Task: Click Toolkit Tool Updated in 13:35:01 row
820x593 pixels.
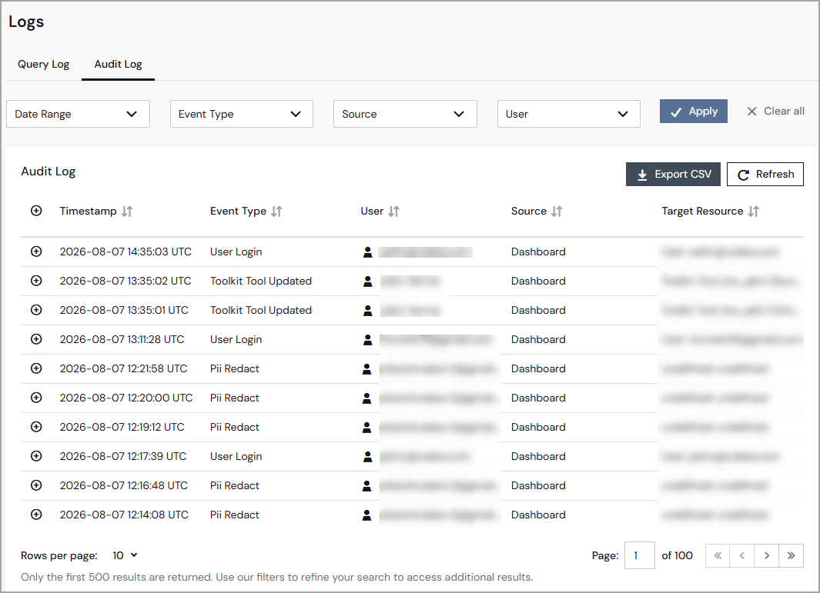Action: [x=261, y=311]
